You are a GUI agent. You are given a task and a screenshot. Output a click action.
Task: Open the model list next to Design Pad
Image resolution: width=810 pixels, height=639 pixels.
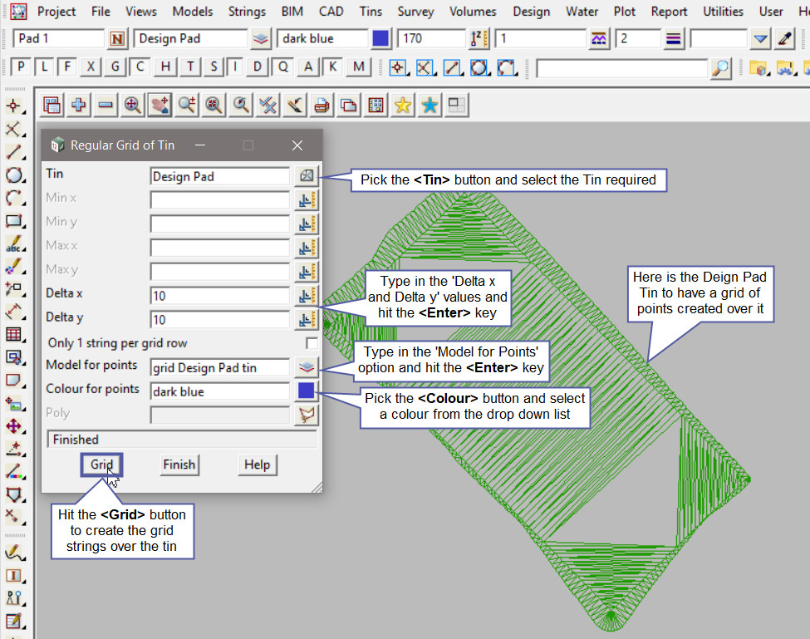pyautogui.click(x=261, y=39)
